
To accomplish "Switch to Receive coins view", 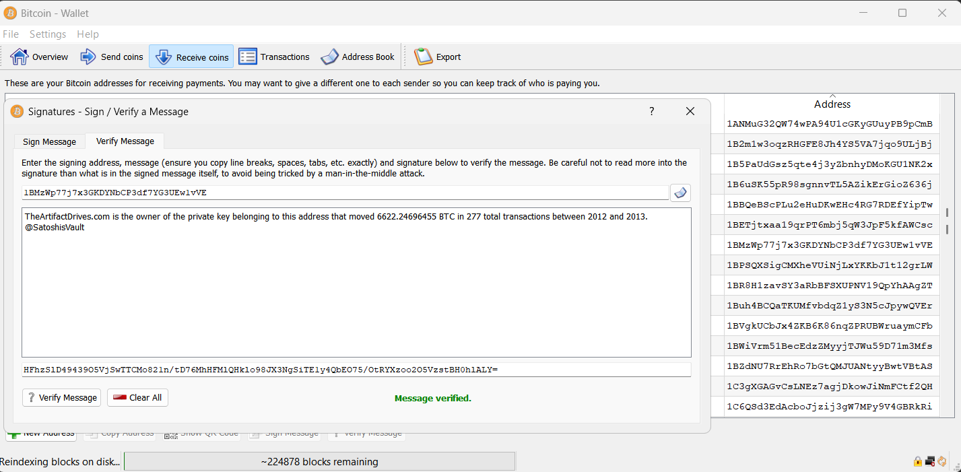I will tap(191, 57).
